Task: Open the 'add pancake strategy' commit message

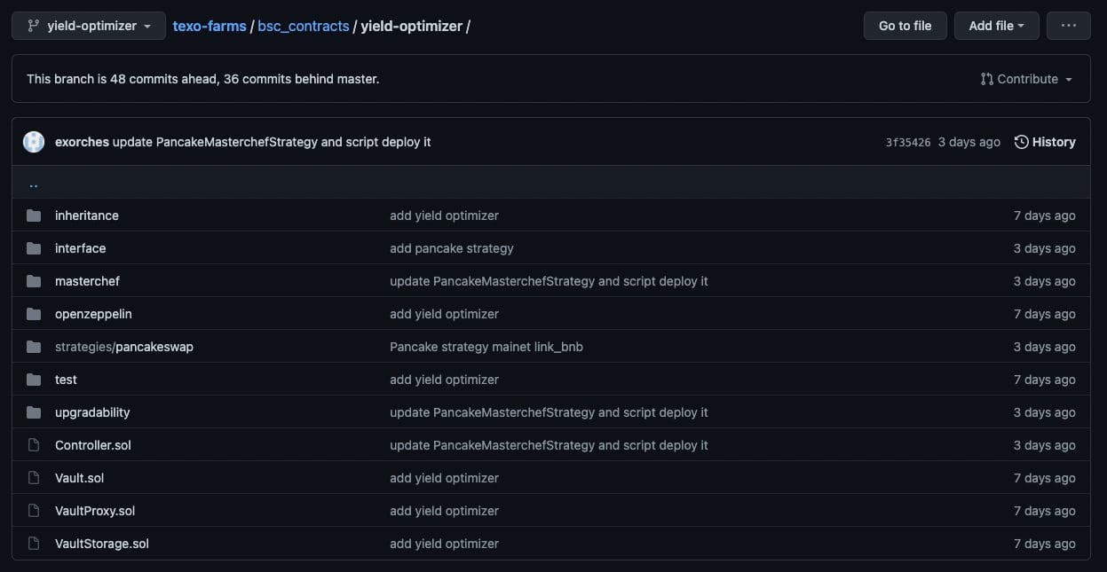Action: [452, 248]
